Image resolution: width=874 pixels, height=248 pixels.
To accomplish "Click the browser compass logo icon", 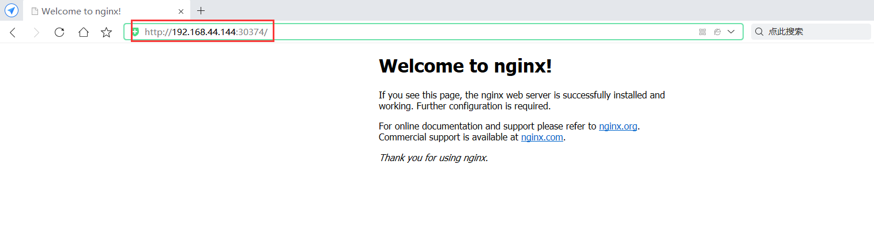I will pyautogui.click(x=12, y=10).
